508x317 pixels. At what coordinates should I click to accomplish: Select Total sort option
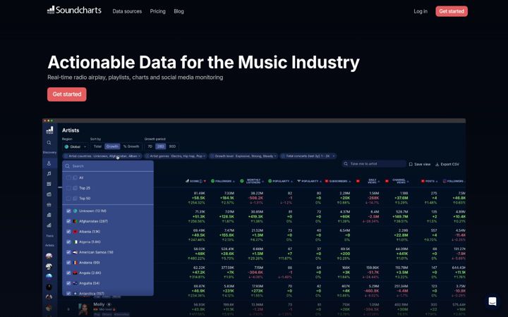[97, 147]
